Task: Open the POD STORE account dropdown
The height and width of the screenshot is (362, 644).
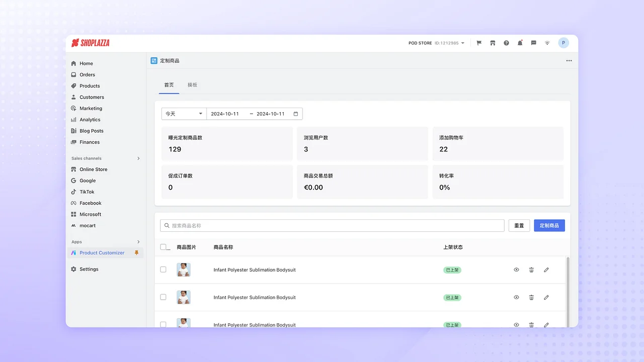Action: click(x=435, y=43)
